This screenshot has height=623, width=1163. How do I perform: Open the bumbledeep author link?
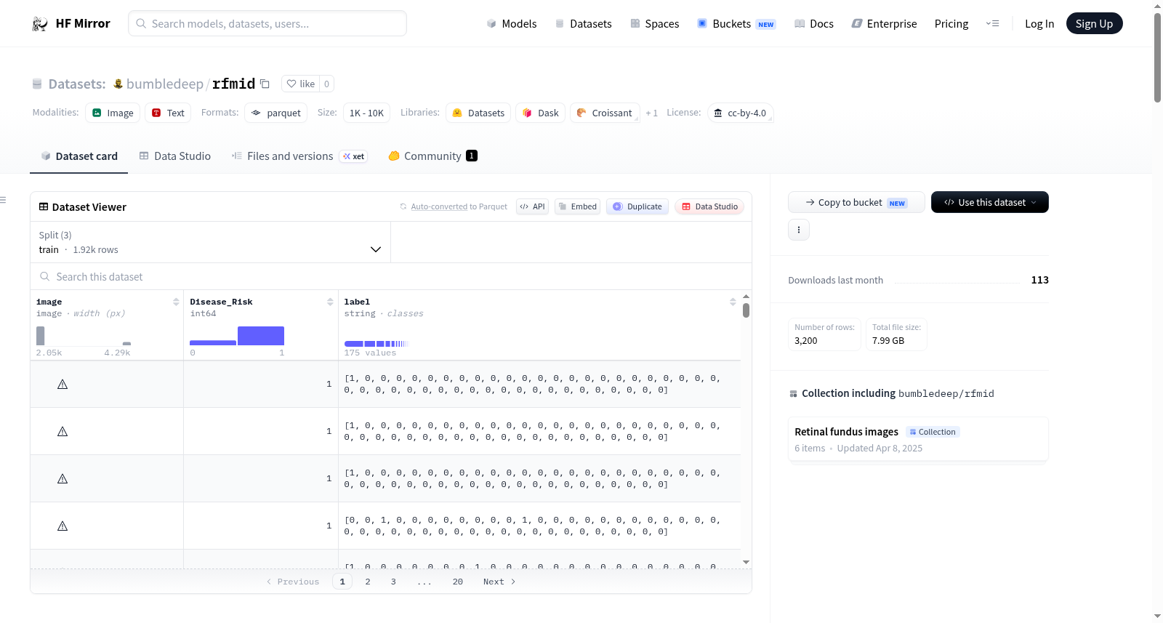click(x=165, y=84)
